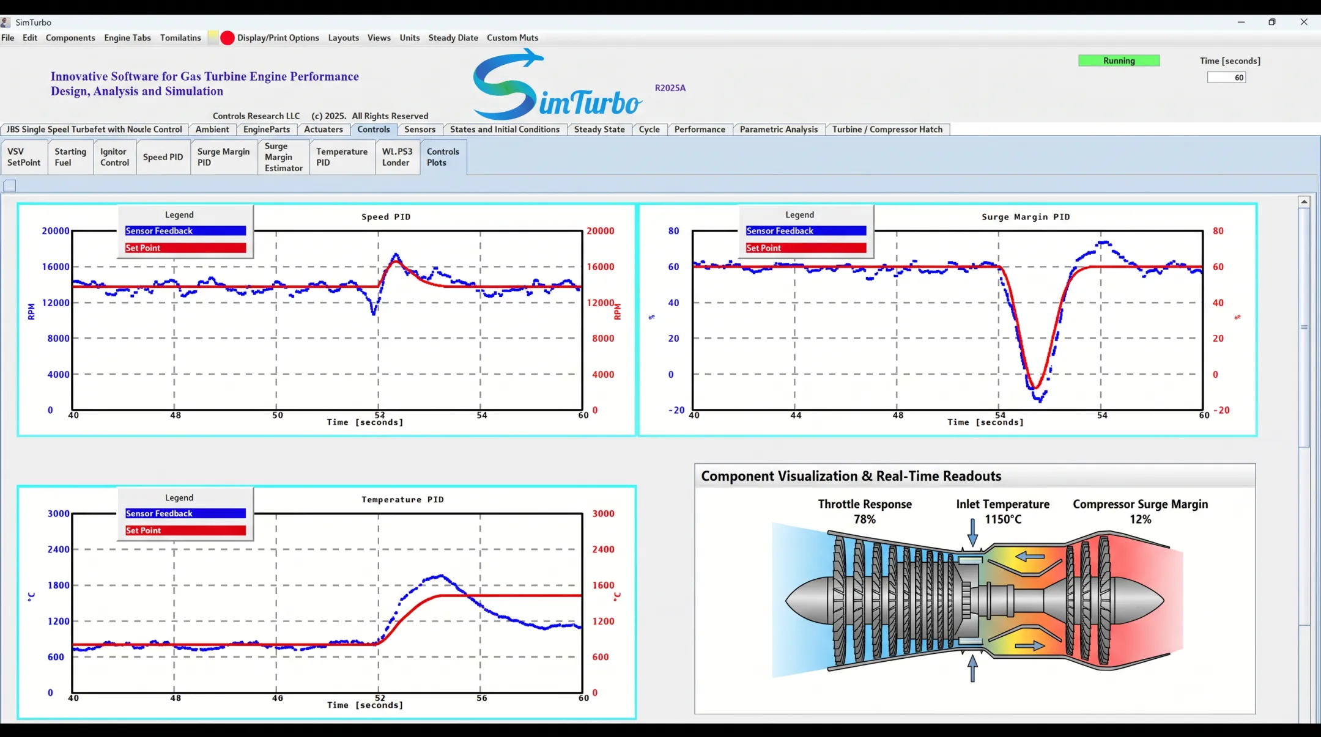Open the Parametric Analysis tab
The height and width of the screenshot is (737, 1321).
779,130
